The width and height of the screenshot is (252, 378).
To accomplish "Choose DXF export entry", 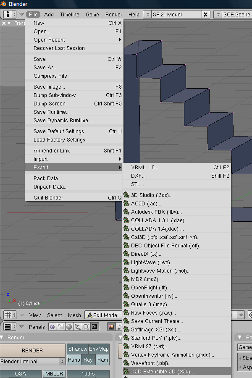I will pyautogui.click(x=177, y=176).
